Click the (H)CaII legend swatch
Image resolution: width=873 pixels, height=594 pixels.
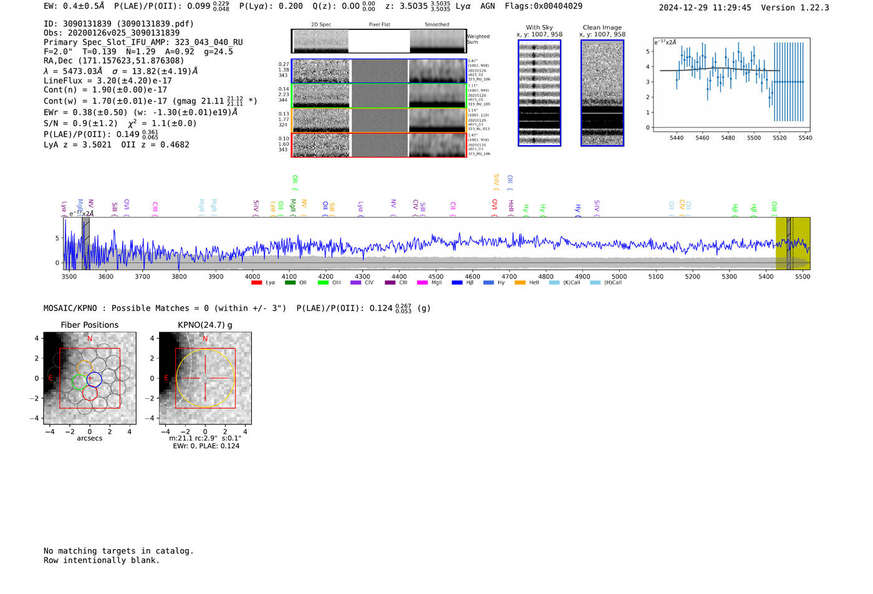click(x=595, y=283)
